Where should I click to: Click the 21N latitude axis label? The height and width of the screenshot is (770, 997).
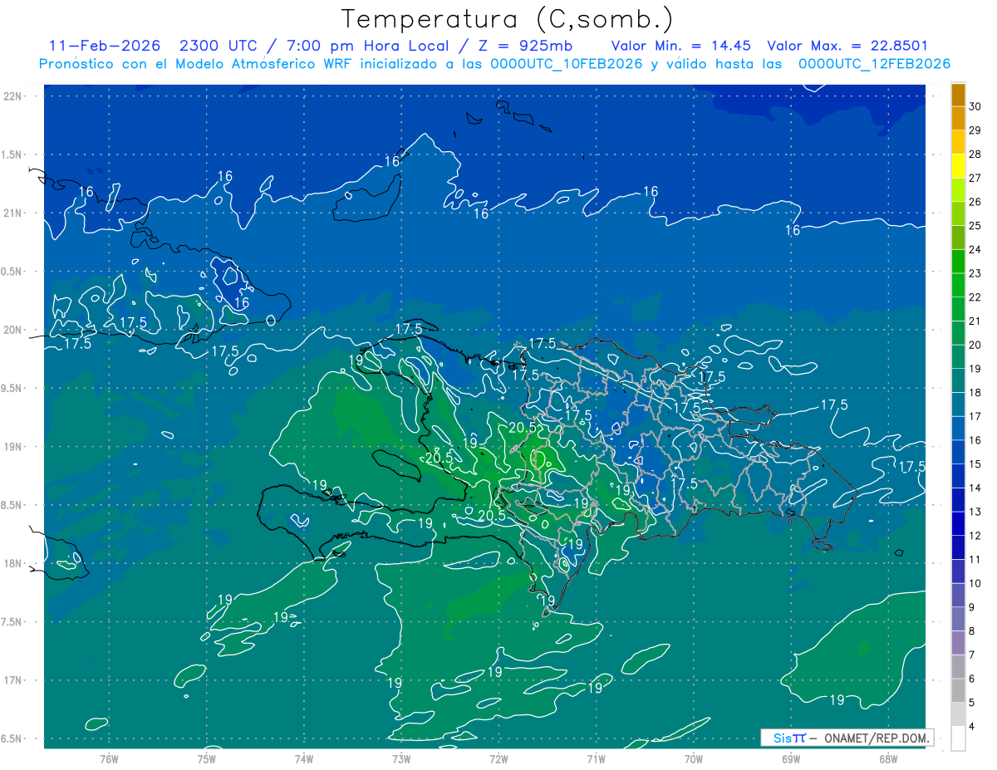pos(13,213)
